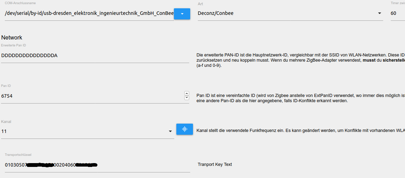Click the Kanal value 11
Viewport: 405px width, 178px height.
(x=4, y=131)
